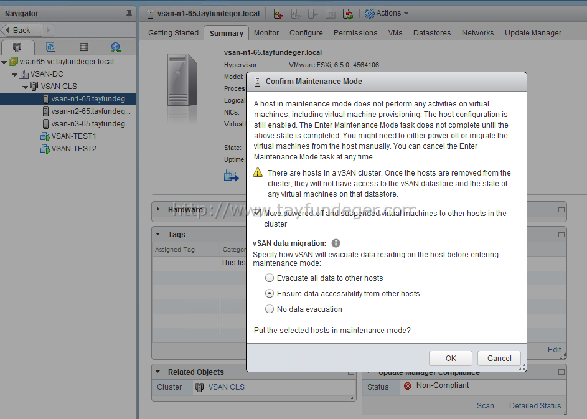The image size is (587, 419).
Task: Click the Enter Maintenance Mode toolbar icon
Action: coord(278,14)
